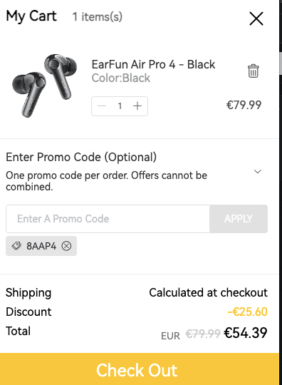Open the EarFun Air Pro 4 - Black link
Image resolution: width=282 pixels, height=385 pixels.
coord(153,65)
